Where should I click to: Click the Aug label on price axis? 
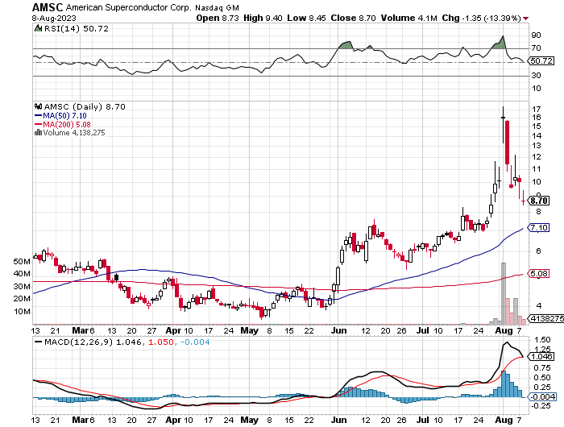[504, 330]
